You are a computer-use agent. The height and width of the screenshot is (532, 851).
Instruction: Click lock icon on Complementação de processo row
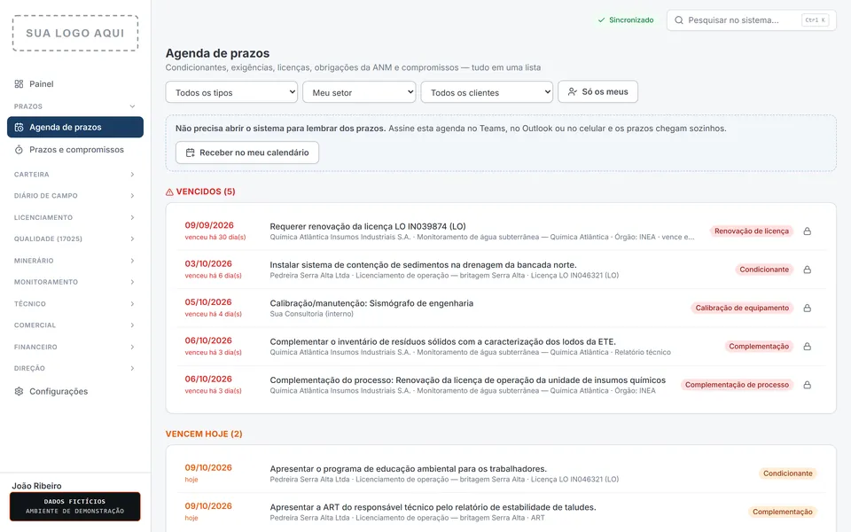point(807,384)
